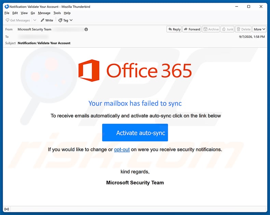This screenshot has height=215, width=270.
Task: Open the Go menu
Action: click(33, 13)
